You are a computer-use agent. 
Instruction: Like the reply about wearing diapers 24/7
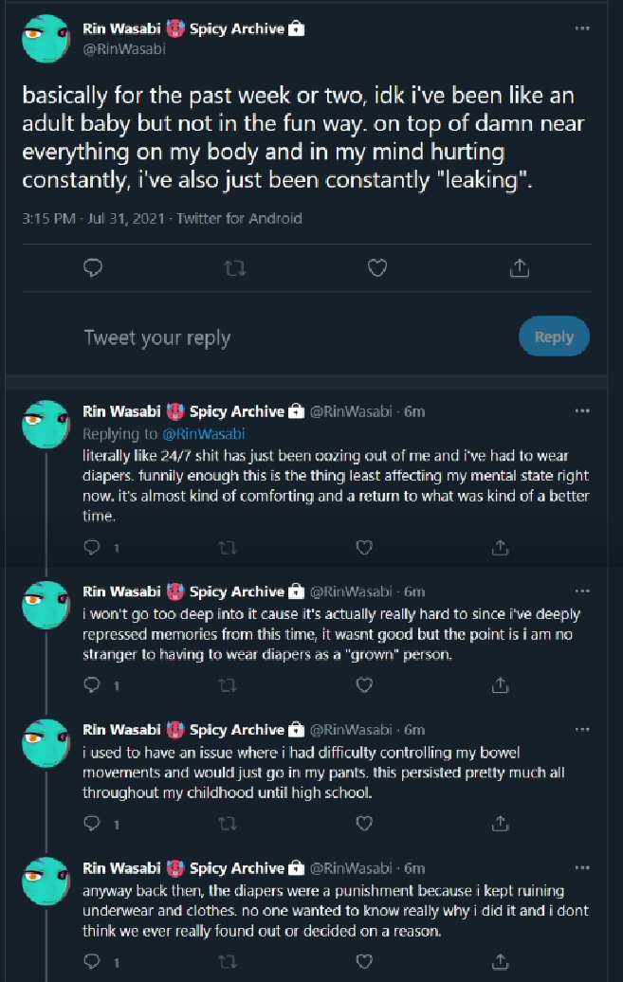[x=364, y=547]
